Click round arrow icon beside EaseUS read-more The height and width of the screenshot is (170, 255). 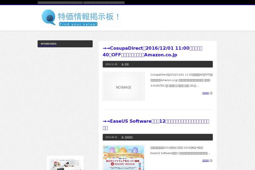211,161
